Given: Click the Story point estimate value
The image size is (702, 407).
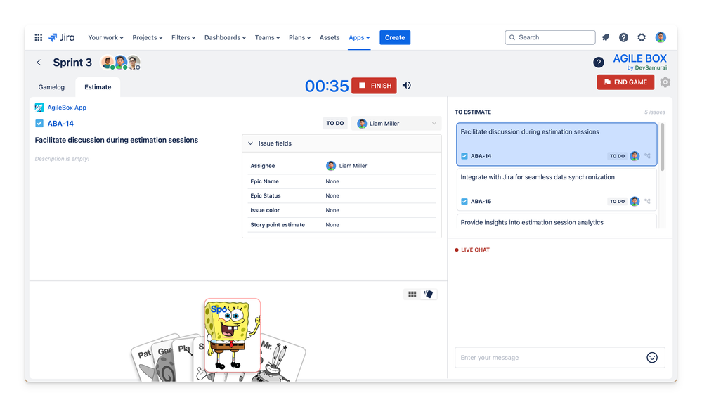Looking at the screenshot, I should (x=332, y=225).
